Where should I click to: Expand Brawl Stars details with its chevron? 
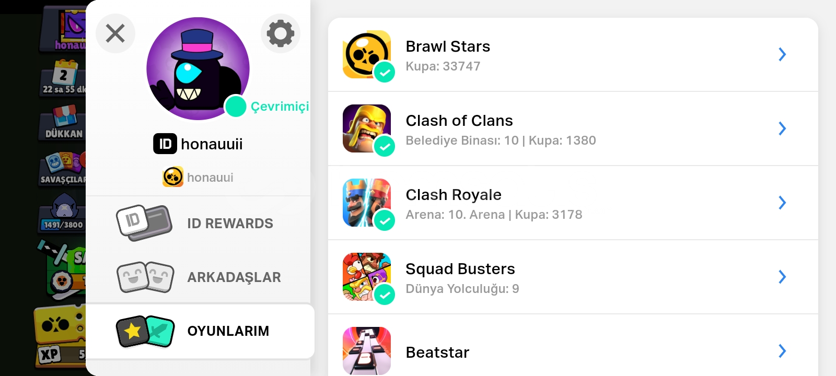(x=782, y=54)
